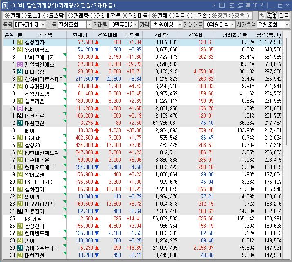The height and width of the screenshot is (262, 292).
Task: Select the 시간외 radio button
Action: click(189, 16)
